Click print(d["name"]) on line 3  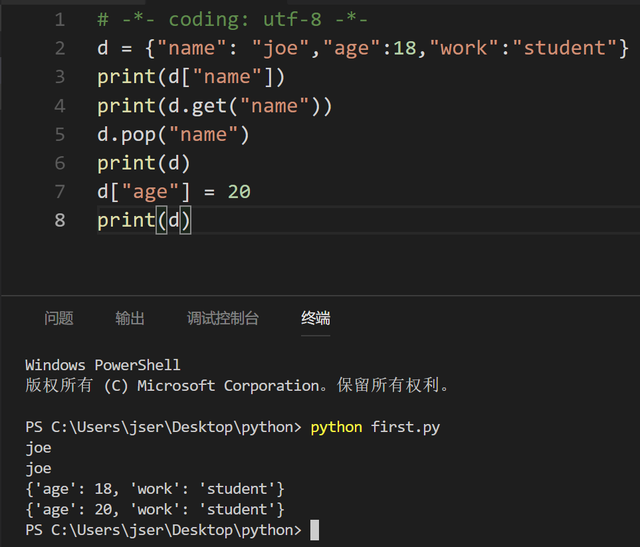click(191, 76)
